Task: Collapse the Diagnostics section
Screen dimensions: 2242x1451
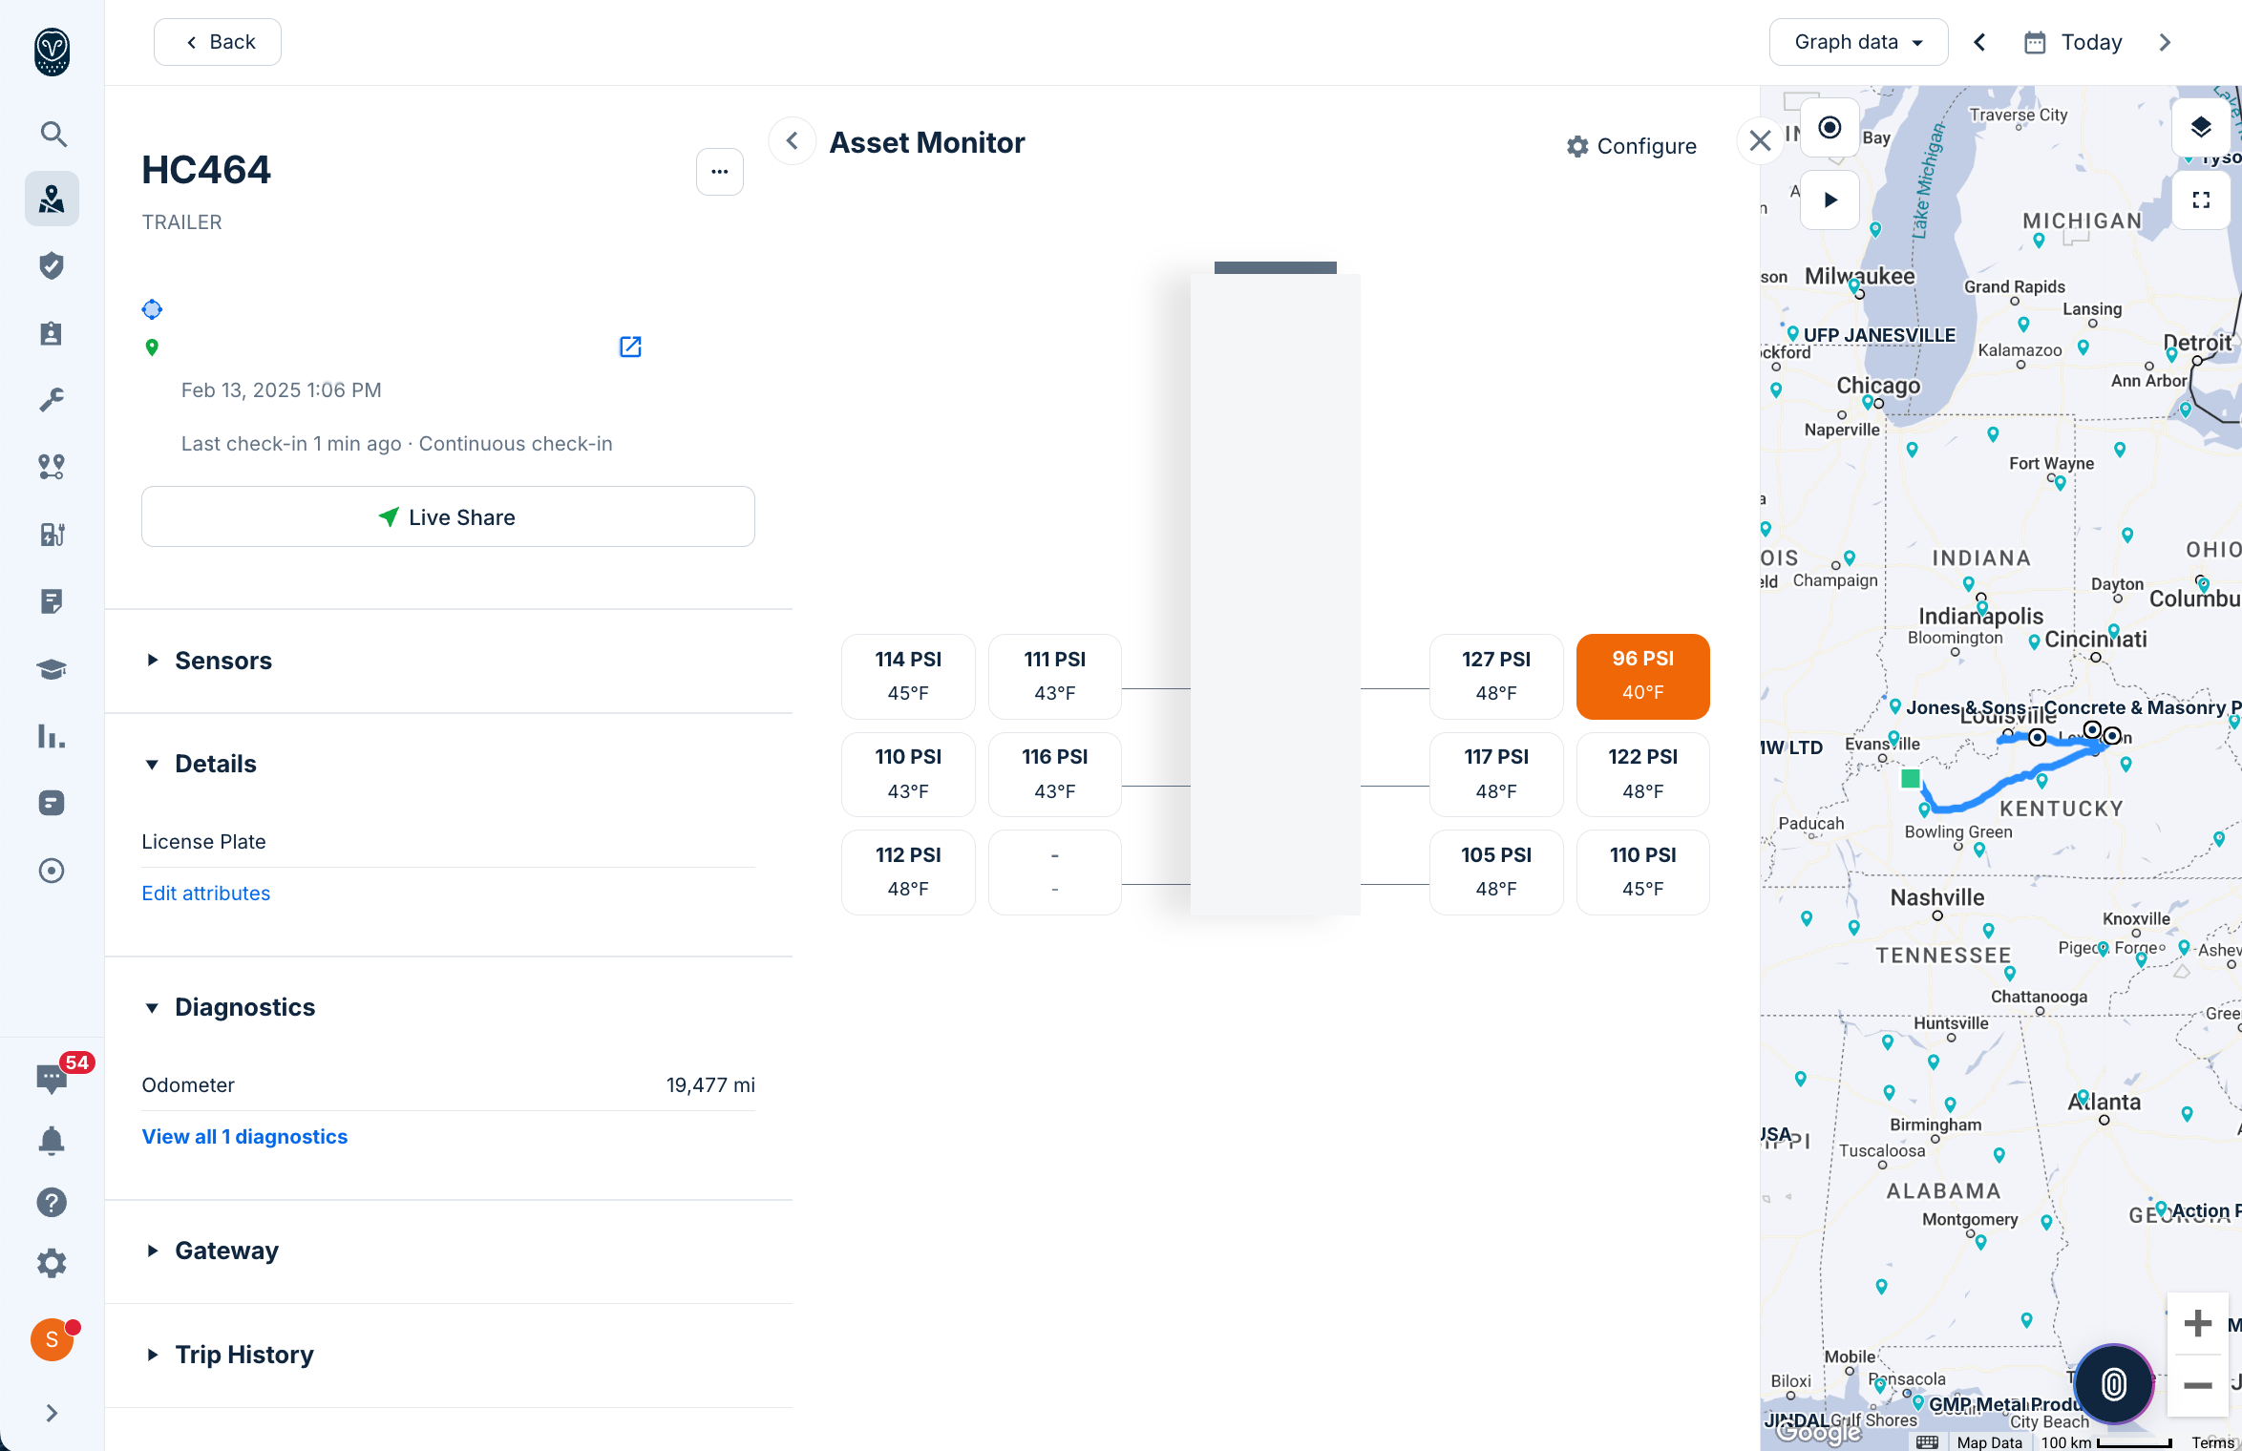Action: click(244, 1007)
